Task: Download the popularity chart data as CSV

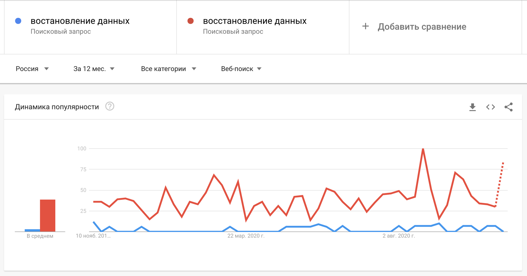Action: coord(472,107)
